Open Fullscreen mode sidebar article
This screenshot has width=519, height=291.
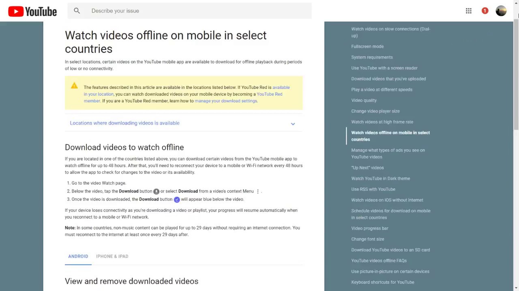[x=367, y=46]
